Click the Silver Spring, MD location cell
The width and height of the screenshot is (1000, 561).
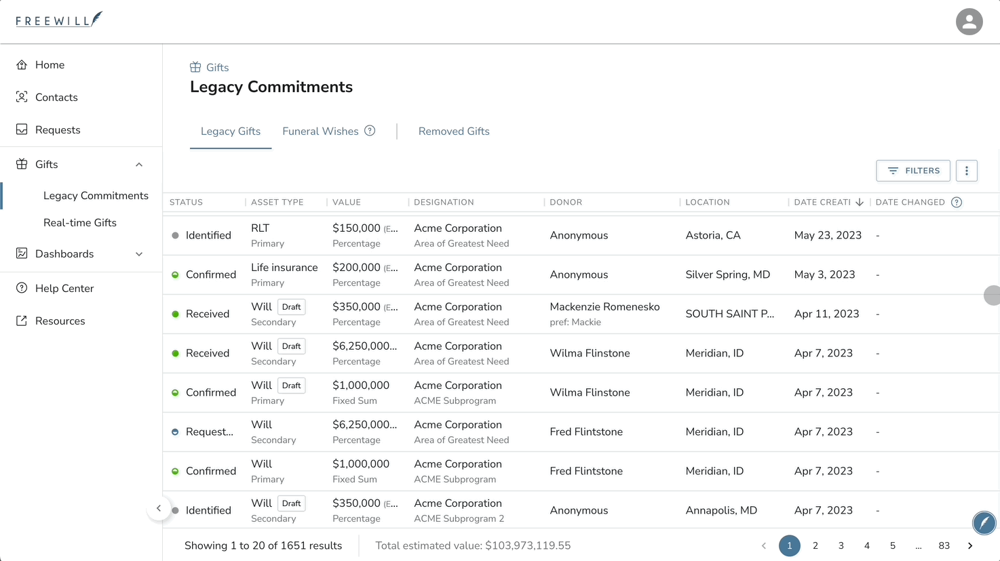728,274
